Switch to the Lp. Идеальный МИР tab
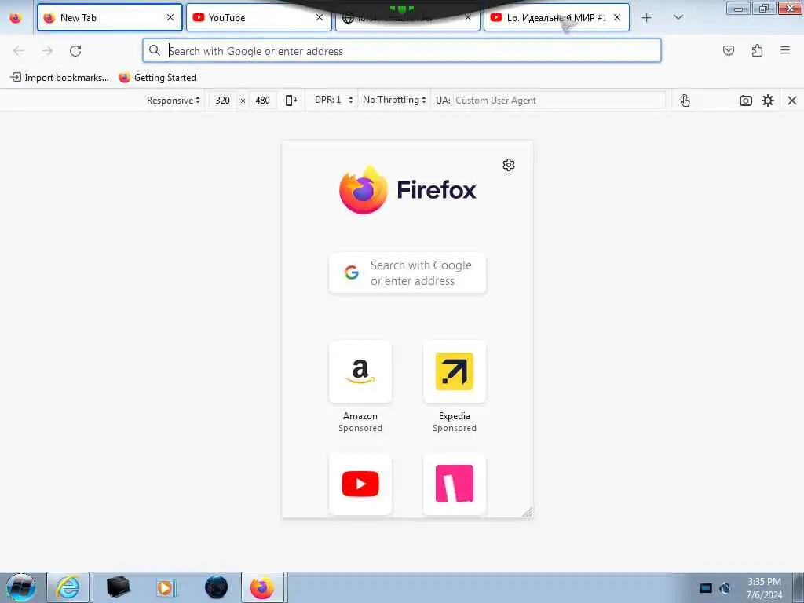 pyautogui.click(x=557, y=17)
